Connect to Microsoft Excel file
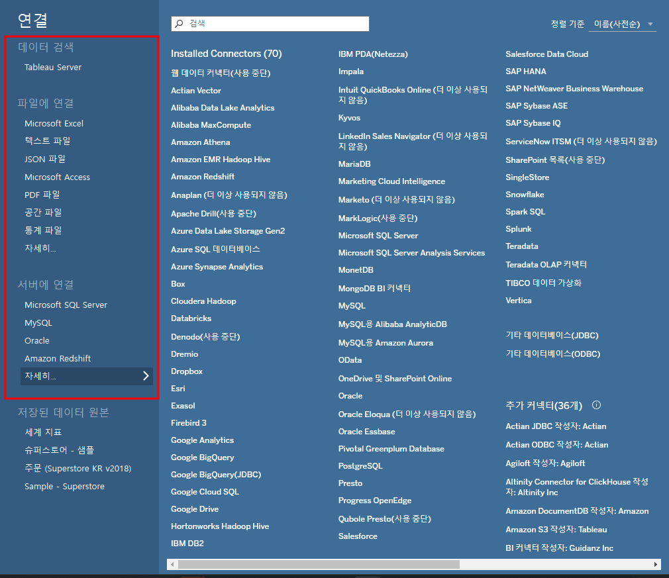This screenshot has height=578, width=669. (54, 123)
